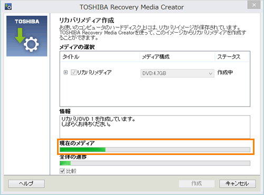Toggle the 比較 verify checkbox
This screenshot has width=264, height=195.
pyautogui.click(x=62, y=171)
